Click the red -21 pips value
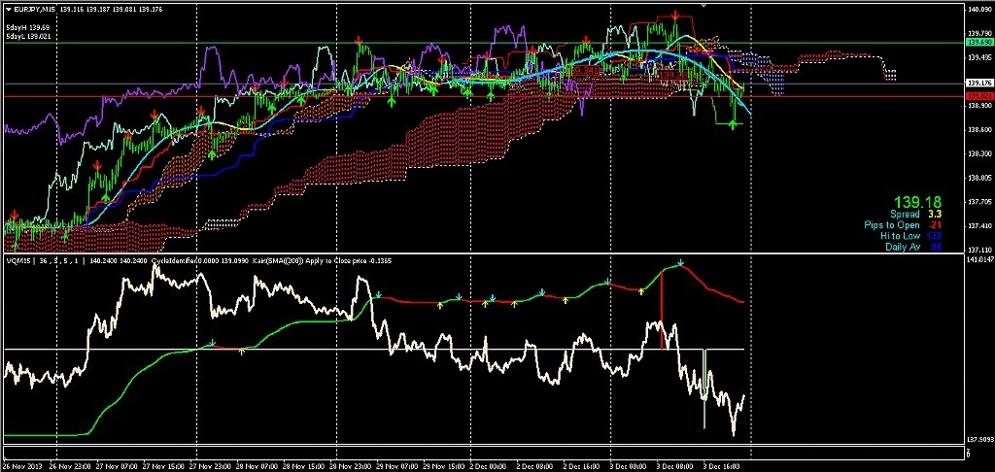This screenshot has height=472, width=995. pos(934,225)
